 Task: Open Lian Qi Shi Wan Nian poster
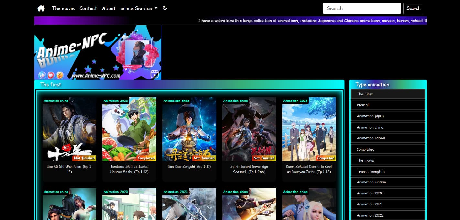coord(70,129)
